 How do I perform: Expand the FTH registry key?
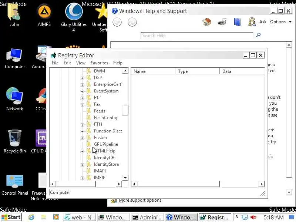pyautogui.click(x=82, y=125)
